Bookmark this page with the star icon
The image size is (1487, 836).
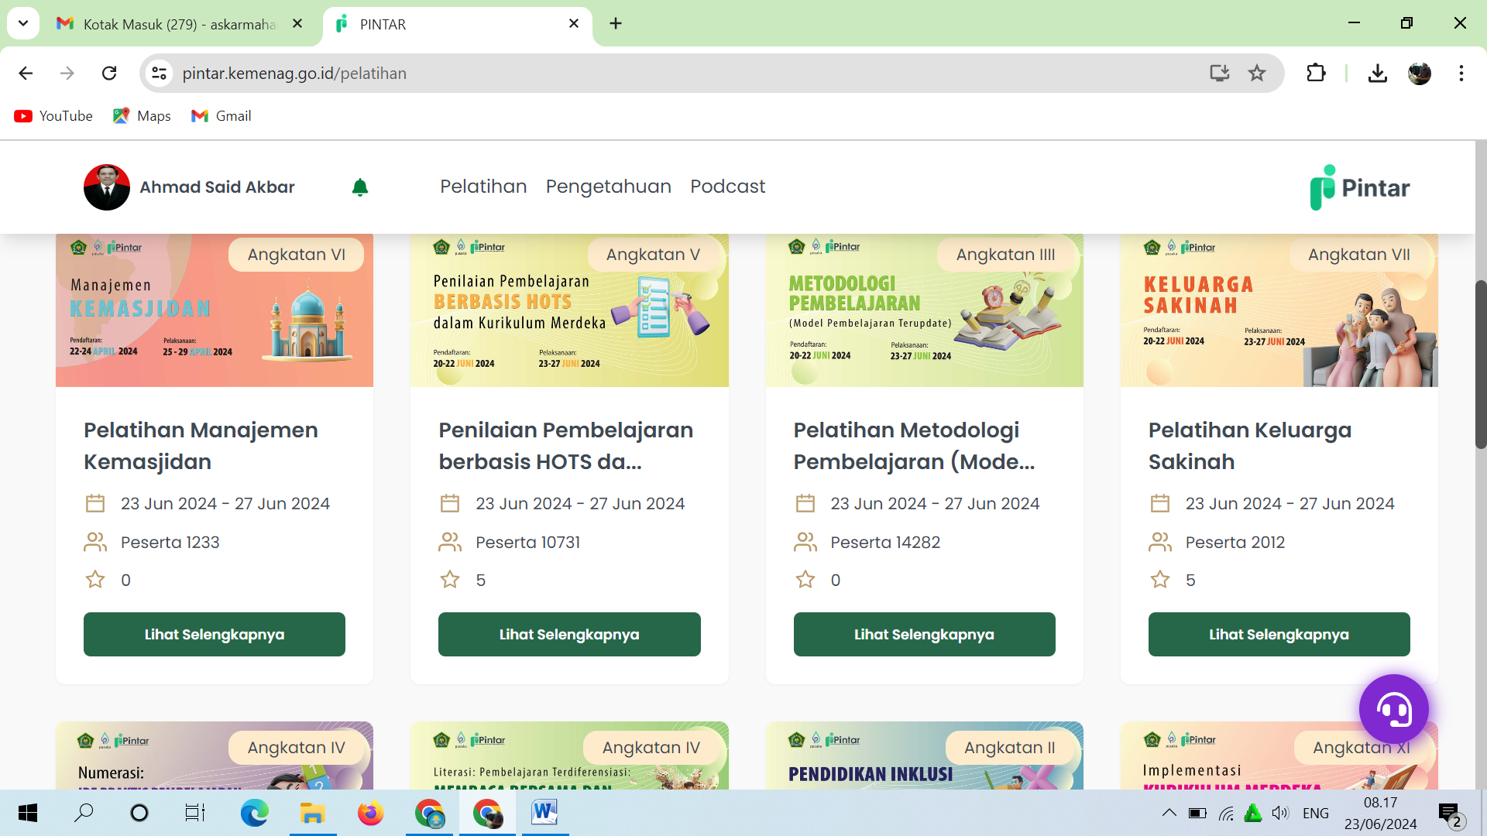coord(1257,74)
